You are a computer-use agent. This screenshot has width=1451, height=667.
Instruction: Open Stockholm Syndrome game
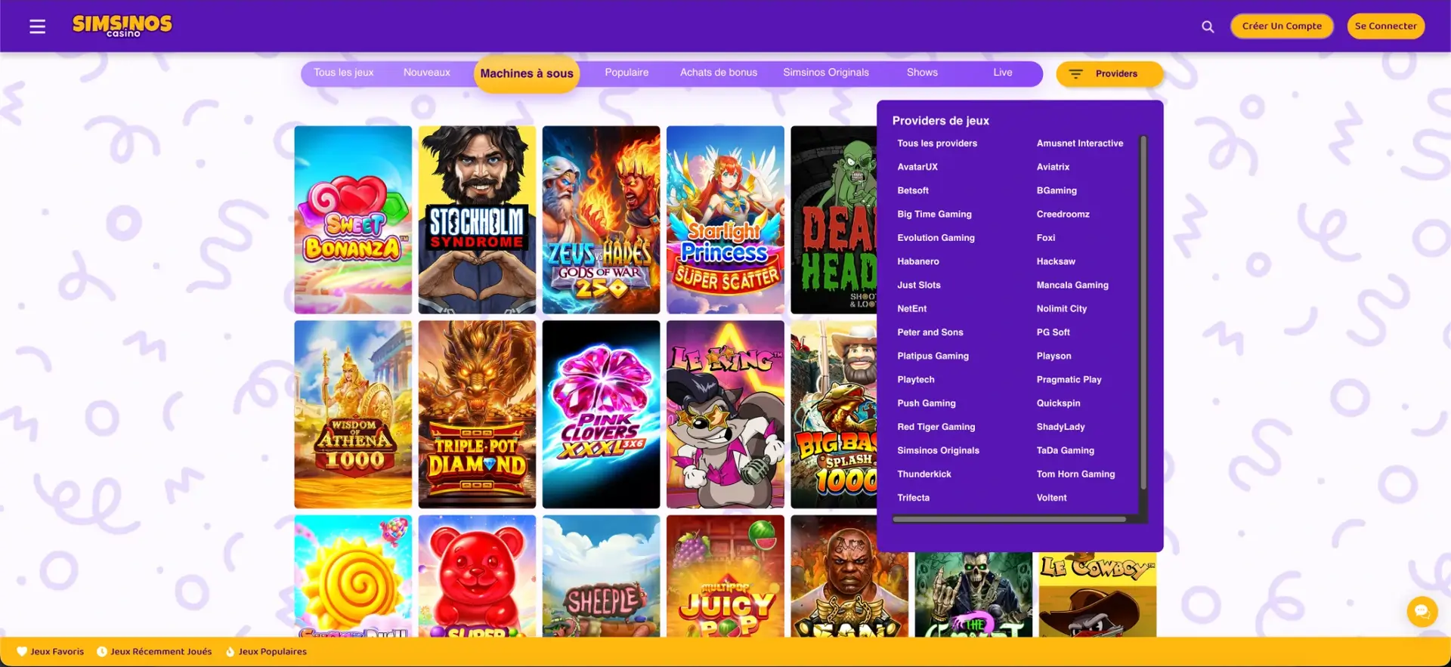[x=477, y=220]
